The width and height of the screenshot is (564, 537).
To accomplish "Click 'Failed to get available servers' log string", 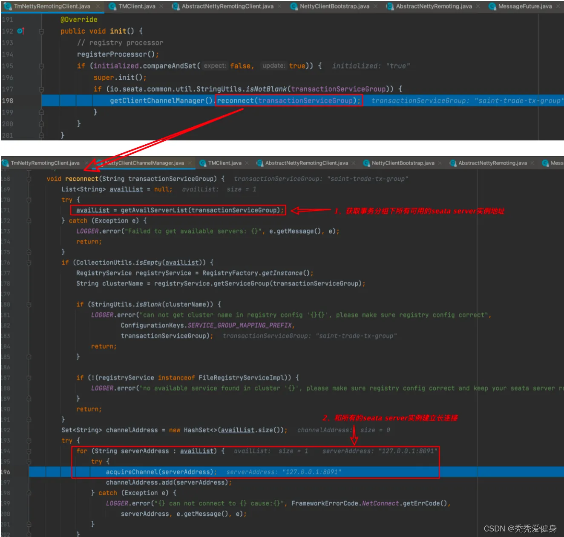I will [194, 231].
